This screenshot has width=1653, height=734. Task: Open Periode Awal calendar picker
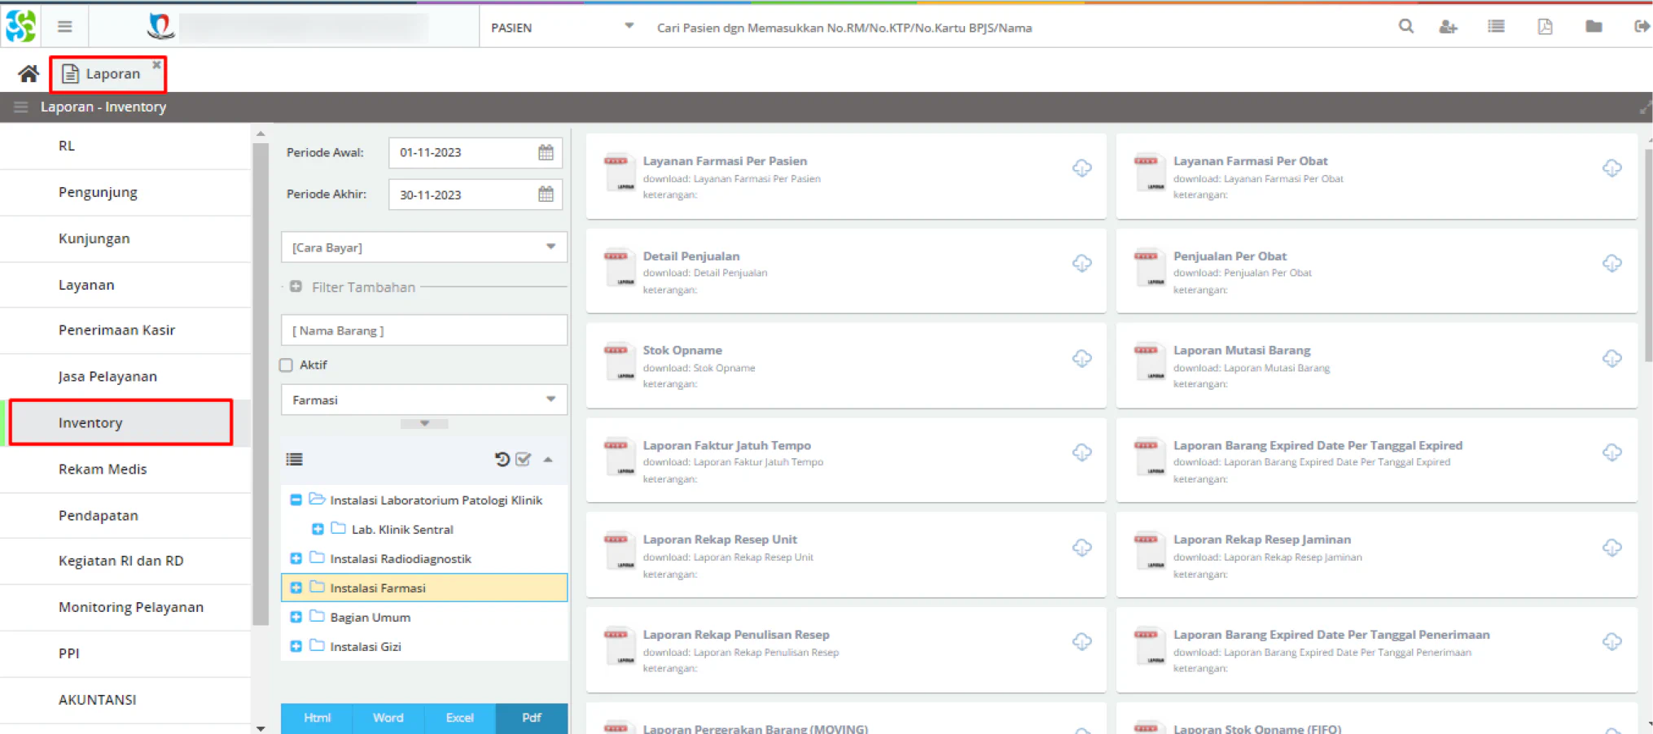[546, 152]
